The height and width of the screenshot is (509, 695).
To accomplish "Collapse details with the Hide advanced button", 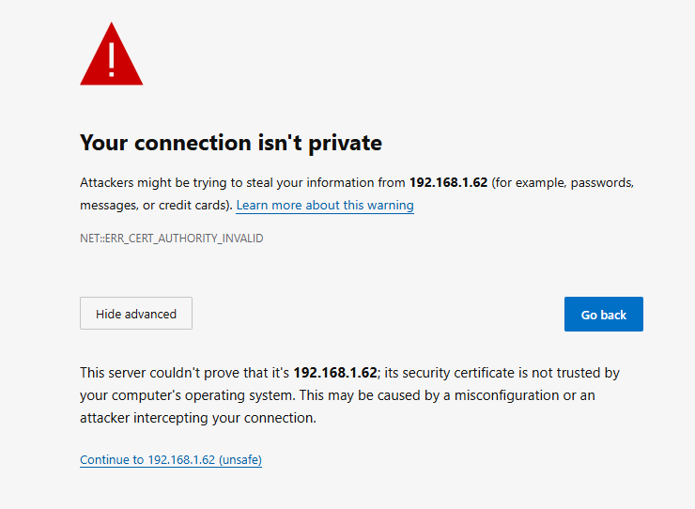I will pos(136,315).
